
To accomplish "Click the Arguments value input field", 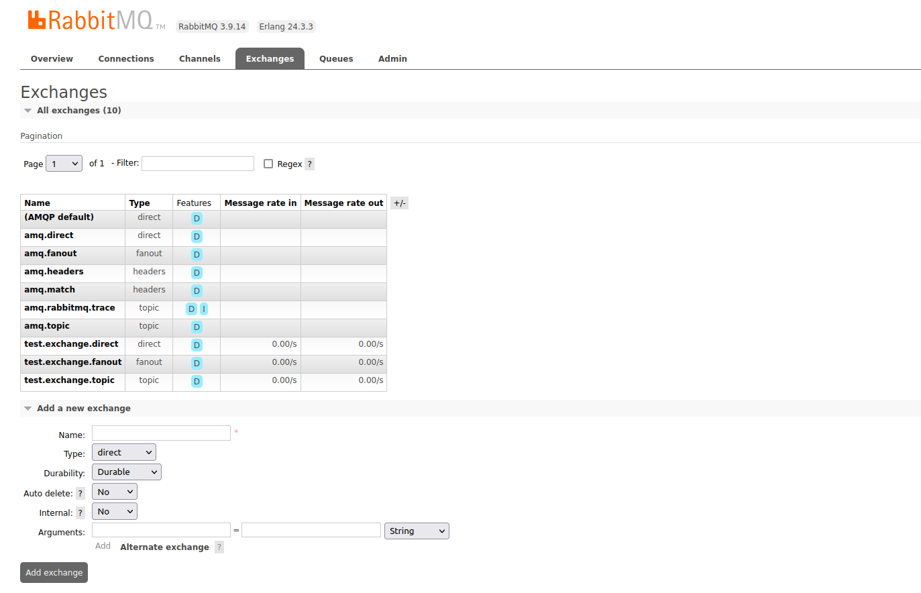I will coord(311,530).
